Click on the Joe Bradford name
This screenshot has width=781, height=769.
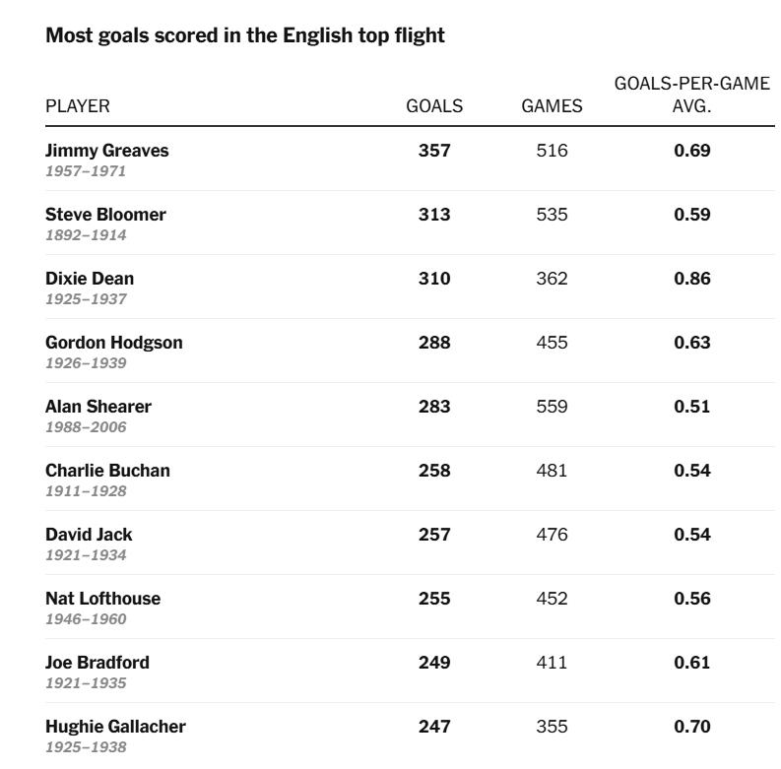tap(98, 663)
